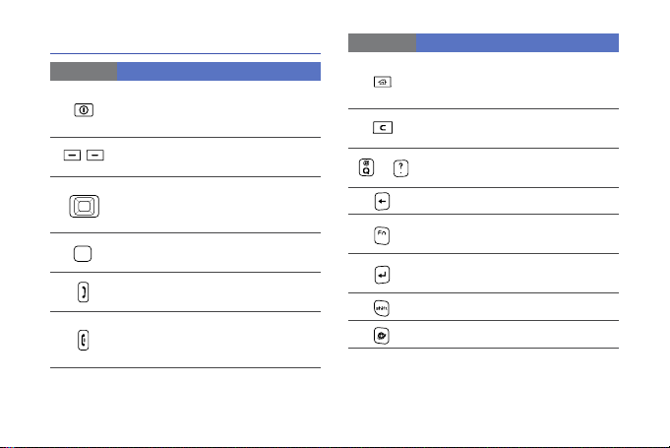The width and height of the screenshot is (670, 448).
Task: Click the four-way navigation key icon
Action: pos(85,206)
